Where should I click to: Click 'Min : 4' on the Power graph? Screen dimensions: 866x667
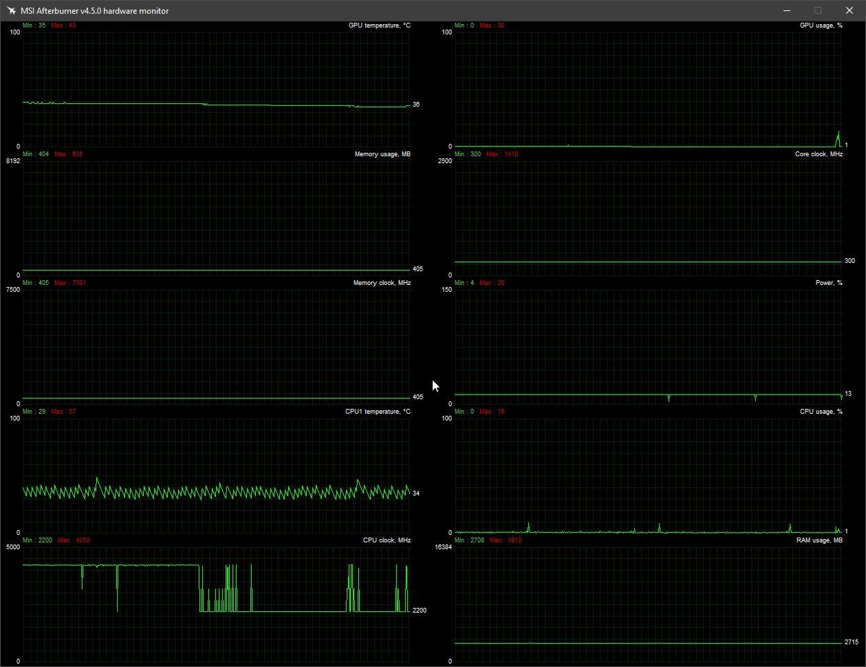pyautogui.click(x=464, y=283)
